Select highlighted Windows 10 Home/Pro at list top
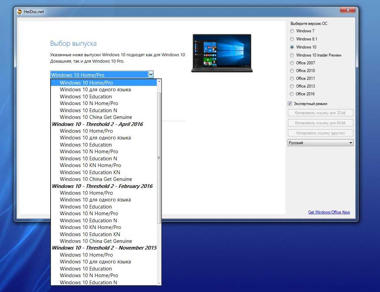The image size is (380, 292). tap(86, 83)
